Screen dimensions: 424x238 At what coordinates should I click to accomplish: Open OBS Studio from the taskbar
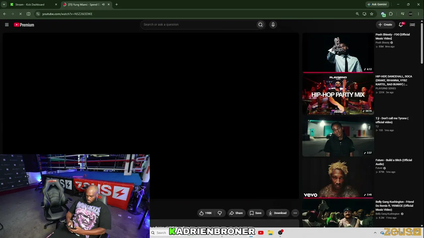pyautogui.click(x=280, y=233)
